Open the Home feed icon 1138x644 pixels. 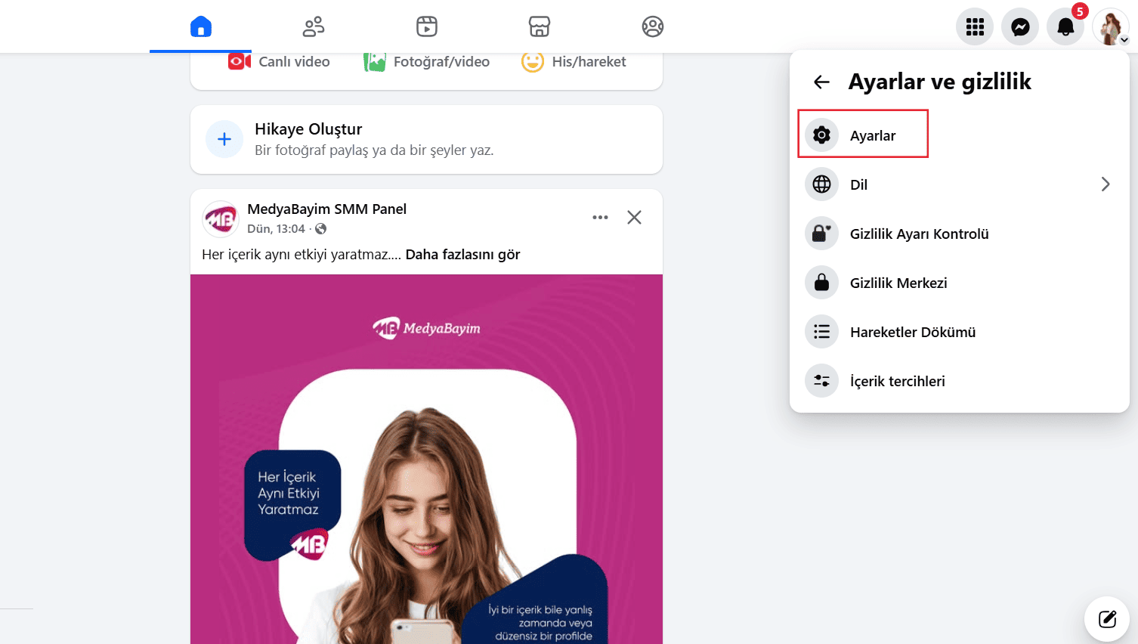[x=199, y=26]
